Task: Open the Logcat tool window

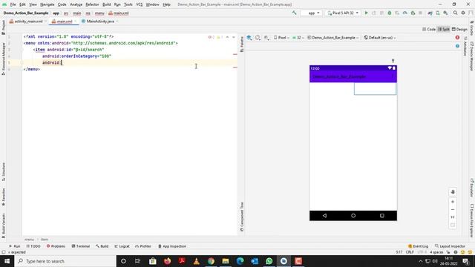Action: 122,246
